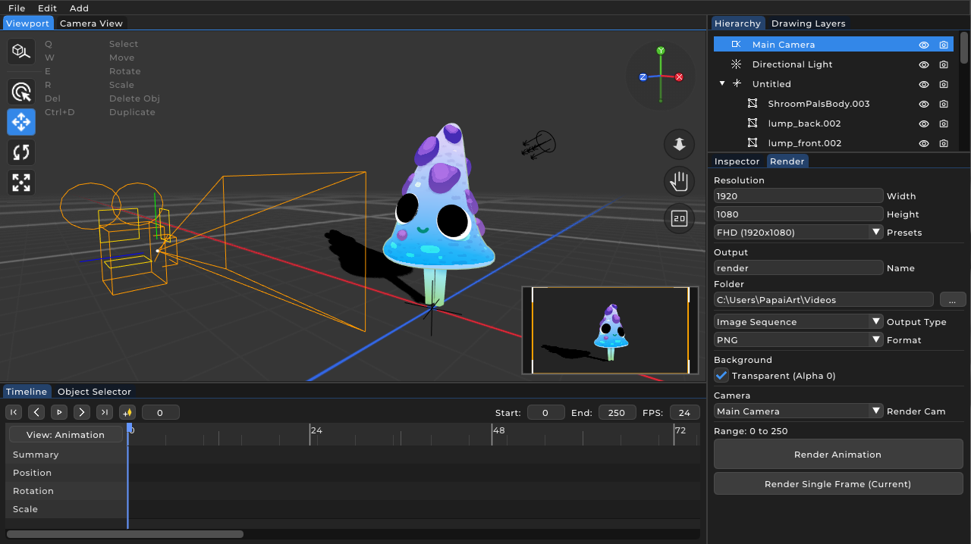Click the 2D view icon in viewport

coord(678,218)
